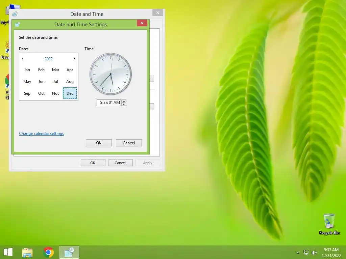This screenshot has width=346, height=259.
Task: Cancel the Date and Time Settings dialog
Action: point(129,143)
